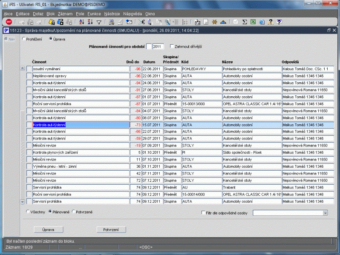Image resolution: width=340 pixels, height=255 pixels.
Task: Click the Kalous Tomáš Doc. CSc. cell
Action: click(308, 69)
